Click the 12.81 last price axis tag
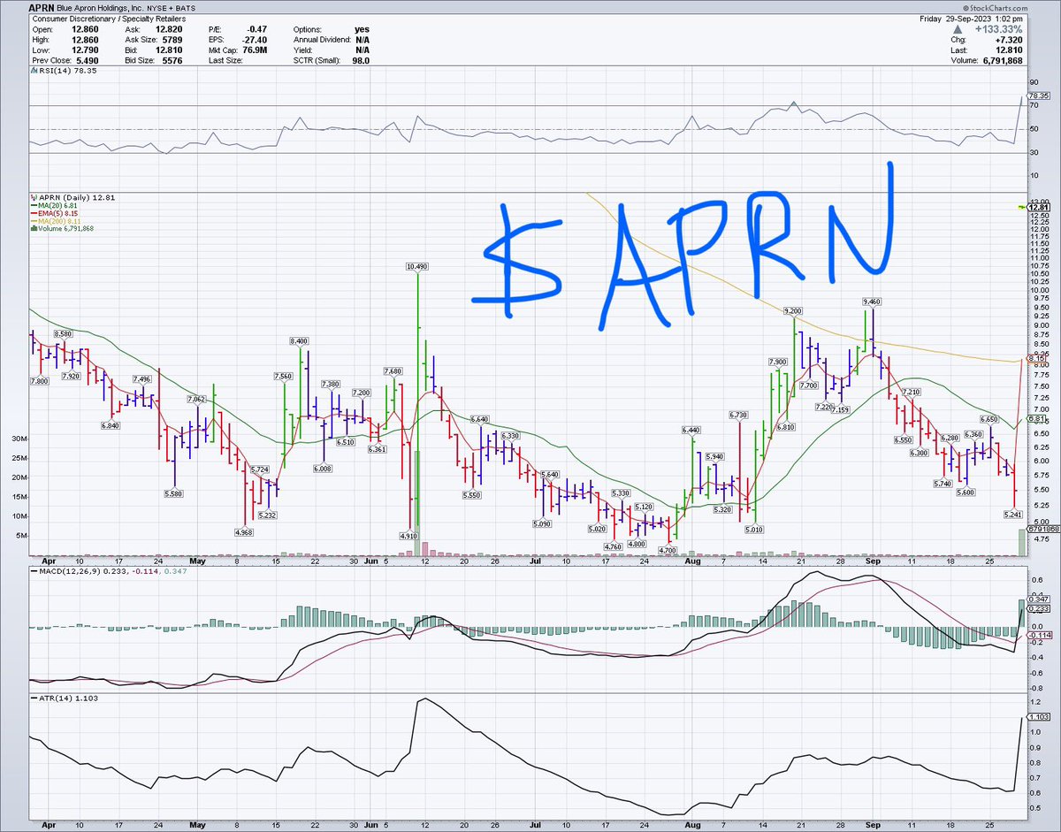 [1038, 207]
